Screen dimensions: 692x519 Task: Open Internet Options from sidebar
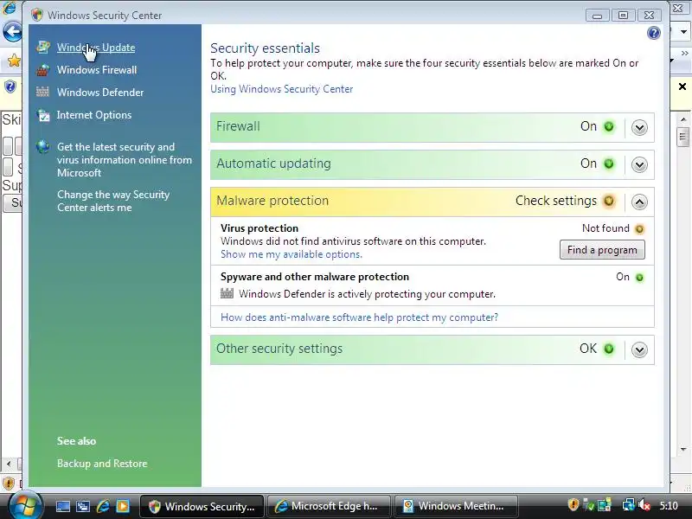[x=94, y=115]
